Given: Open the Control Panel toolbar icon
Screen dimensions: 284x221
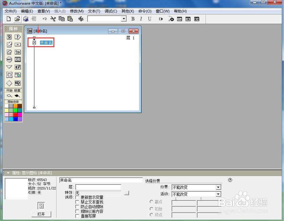Looking at the screenshot, I should (171, 19).
